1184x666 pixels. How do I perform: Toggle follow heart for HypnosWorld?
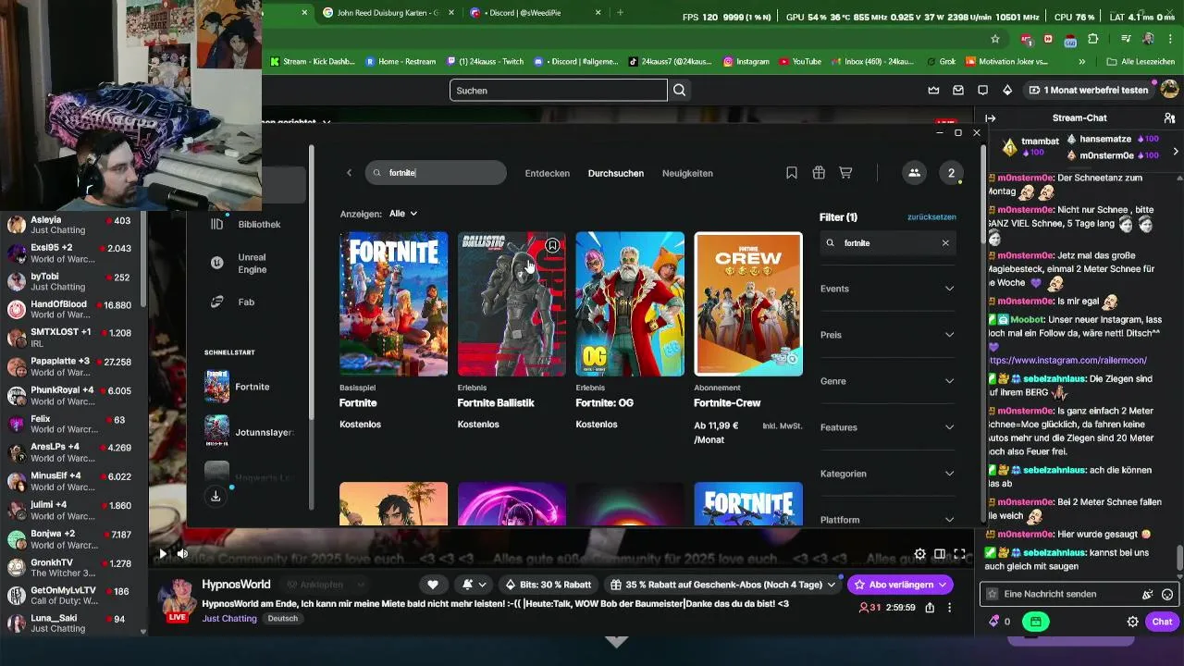click(432, 585)
